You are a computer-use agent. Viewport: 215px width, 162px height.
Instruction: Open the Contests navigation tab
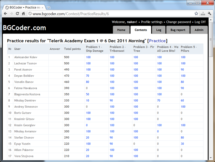coord(141,30)
